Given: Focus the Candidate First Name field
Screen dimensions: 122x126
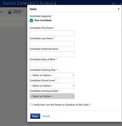Looking at the screenshot, I should 52,33.
